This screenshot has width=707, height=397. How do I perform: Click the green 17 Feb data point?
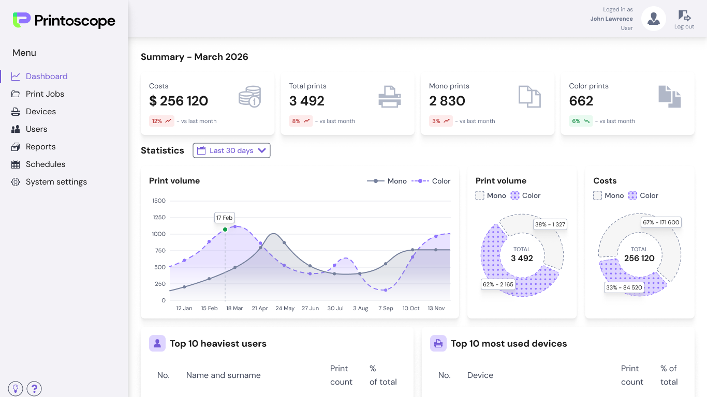[225, 230]
